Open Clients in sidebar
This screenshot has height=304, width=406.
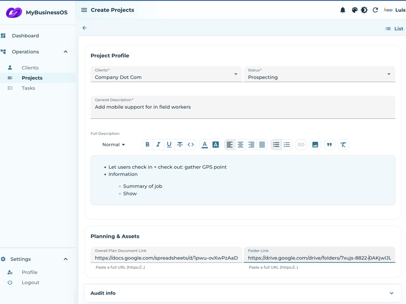point(30,68)
